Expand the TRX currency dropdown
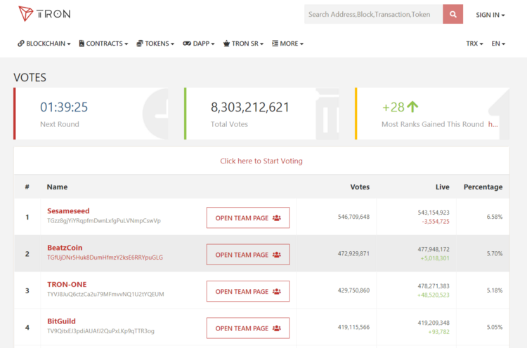 tap(474, 43)
